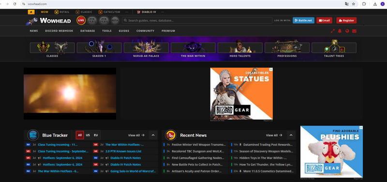Switch to CATACLYSM in the top bar
The width and height of the screenshot is (387, 182).
click(109, 12)
